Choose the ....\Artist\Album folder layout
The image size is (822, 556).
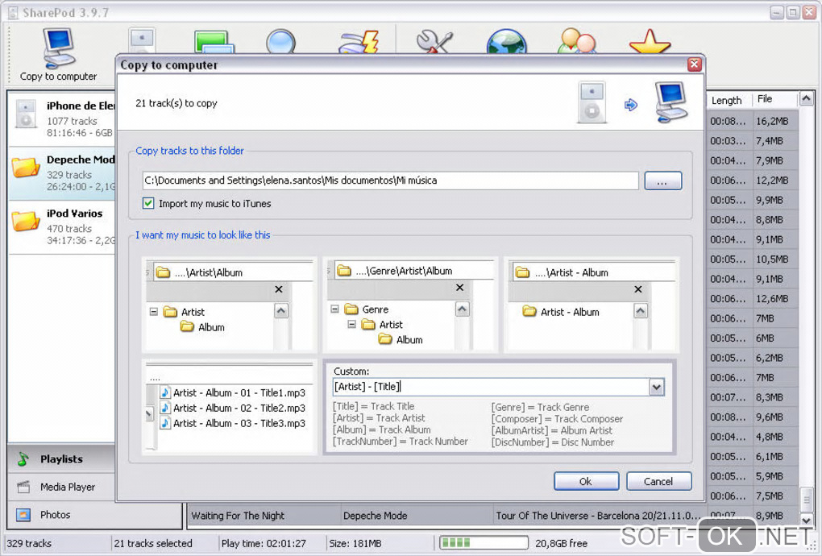[x=229, y=304]
